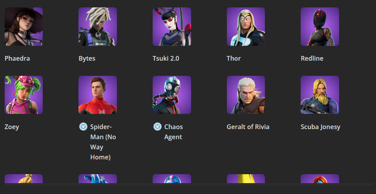
Task: Click the Geralt of Rivia name
Action: (x=248, y=127)
